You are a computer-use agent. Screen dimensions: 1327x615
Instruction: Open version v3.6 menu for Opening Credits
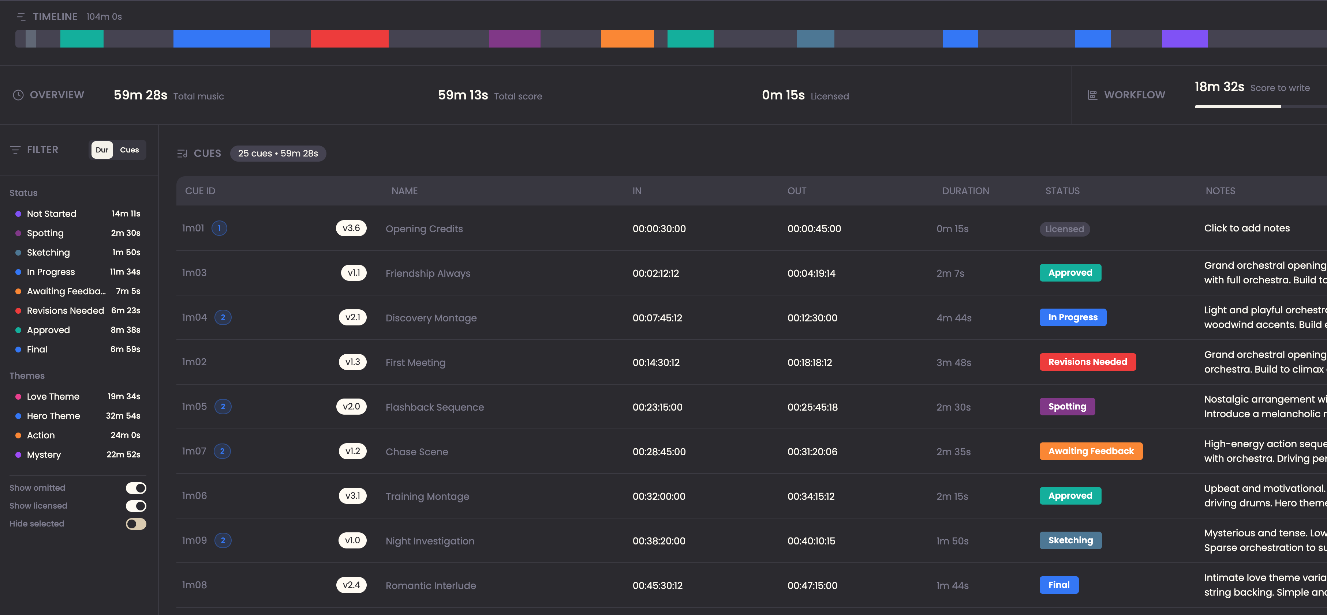pyautogui.click(x=351, y=228)
